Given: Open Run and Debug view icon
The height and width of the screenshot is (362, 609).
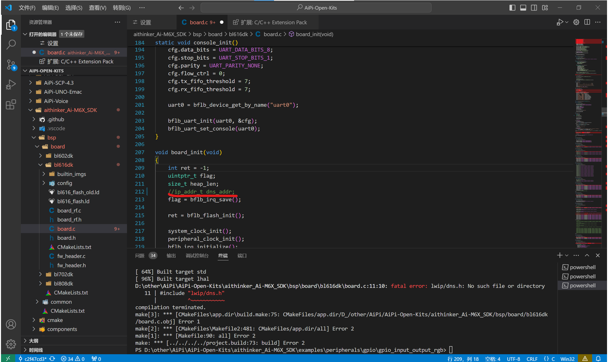Looking at the screenshot, I should point(11,84).
